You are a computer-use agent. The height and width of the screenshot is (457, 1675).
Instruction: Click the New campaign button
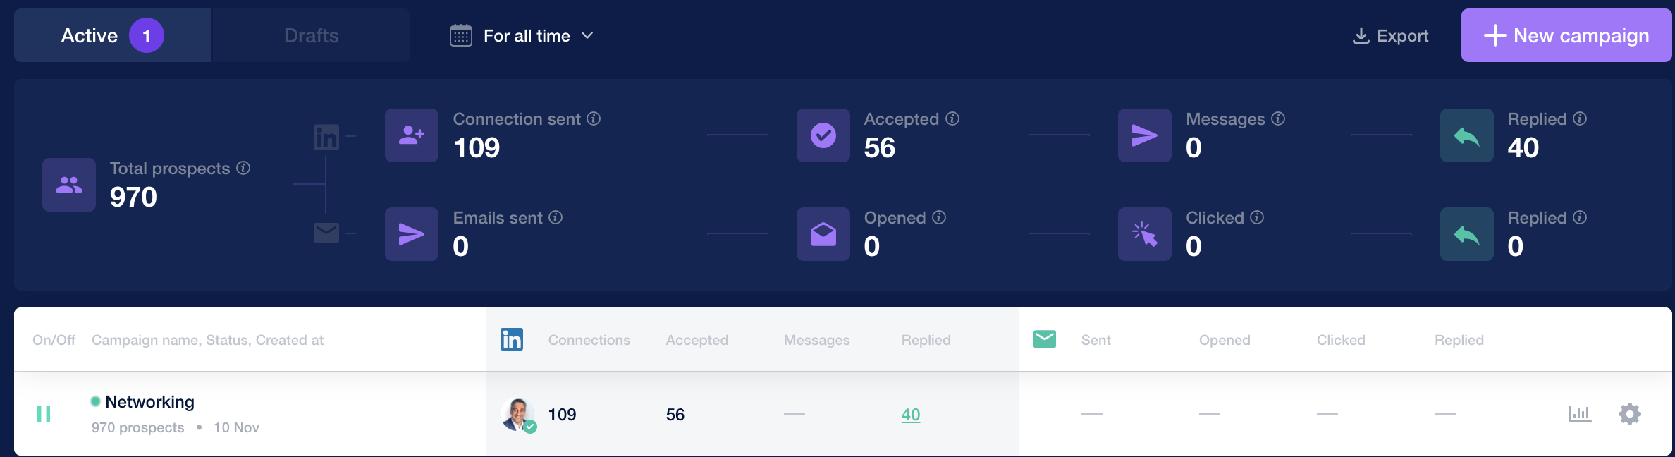tap(1566, 35)
